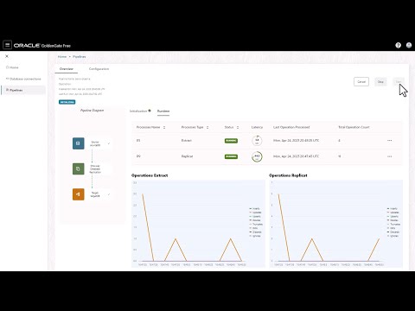Click the Home breadcrumb link
Screen dimensions: 415x311
click(x=62, y=57)
